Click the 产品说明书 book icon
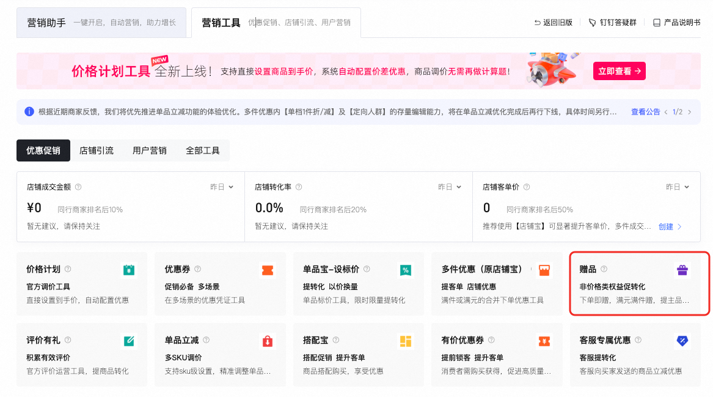 coord(657,22)
